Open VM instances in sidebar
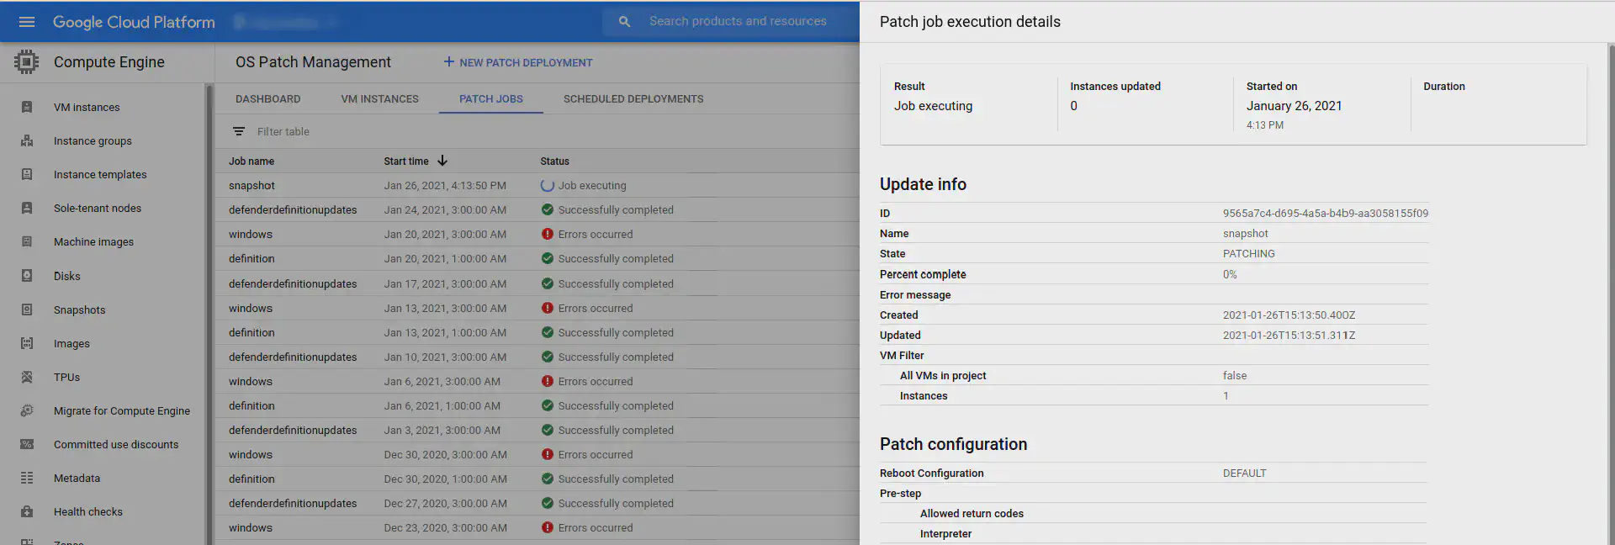This screenshot has height=545, width=1615. (87, 107)
